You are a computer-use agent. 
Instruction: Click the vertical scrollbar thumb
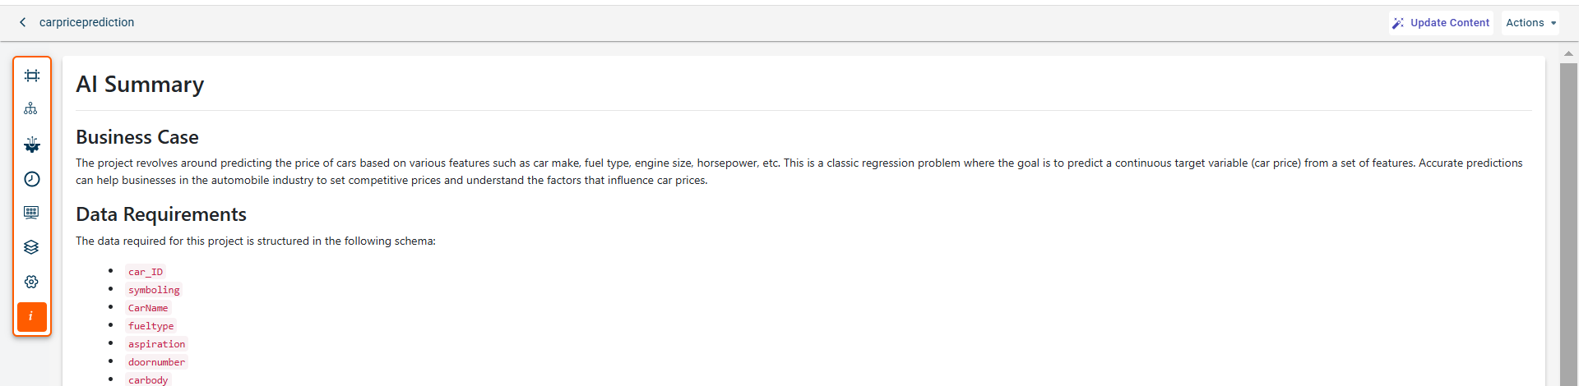[x=1568, y=222]
